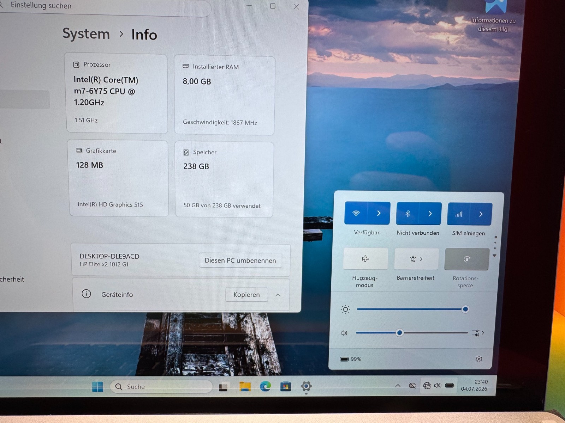Viewport: 565px width, 423px height.
Task: Open Bluetooth devices chevron
Action: tap(430, 214)
